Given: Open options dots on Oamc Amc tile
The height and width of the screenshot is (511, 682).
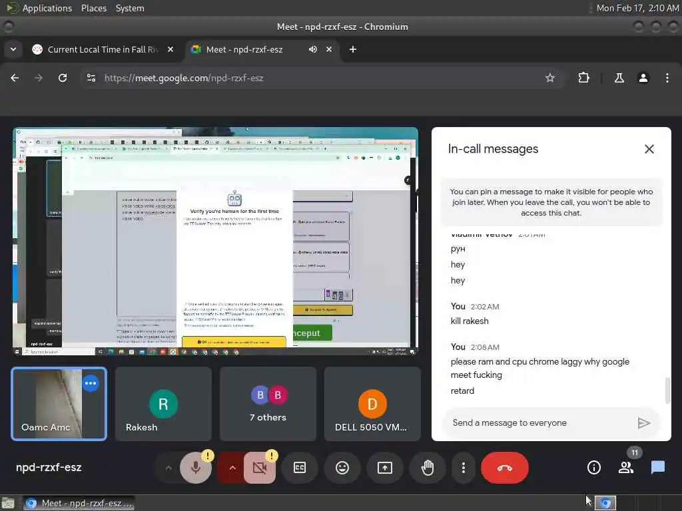Looking at the screenshot, I should pos(91,383).
